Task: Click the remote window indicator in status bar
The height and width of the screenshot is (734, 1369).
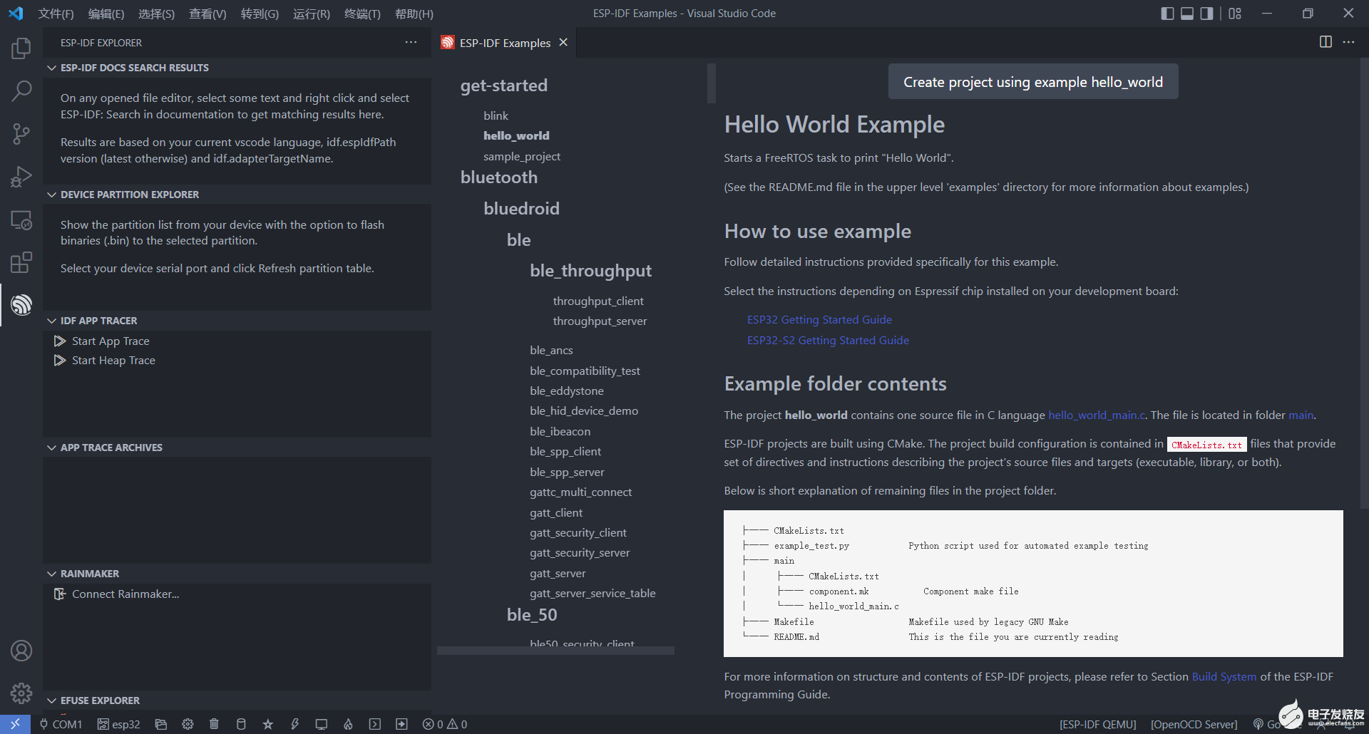Action: pyautogui.click(x=15, y=724)
